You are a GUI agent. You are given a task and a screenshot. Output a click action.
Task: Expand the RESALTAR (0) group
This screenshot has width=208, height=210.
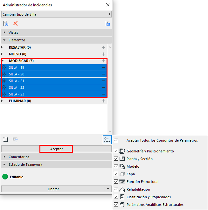tap(2, 47)
